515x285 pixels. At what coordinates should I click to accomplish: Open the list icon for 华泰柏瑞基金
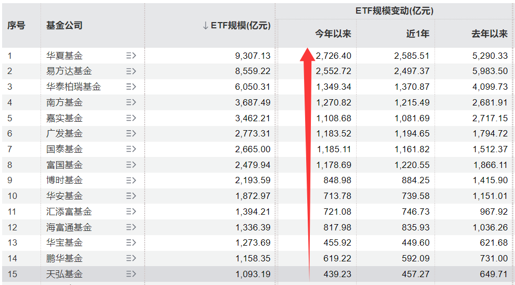tap(131, 87)
